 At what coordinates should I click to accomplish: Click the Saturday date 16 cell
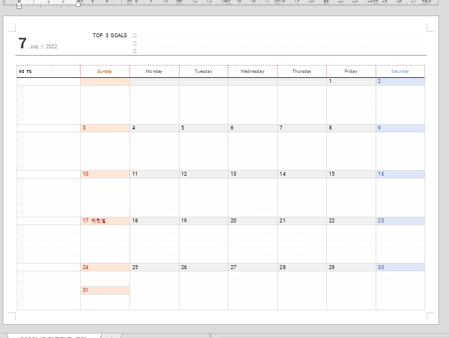400,174
